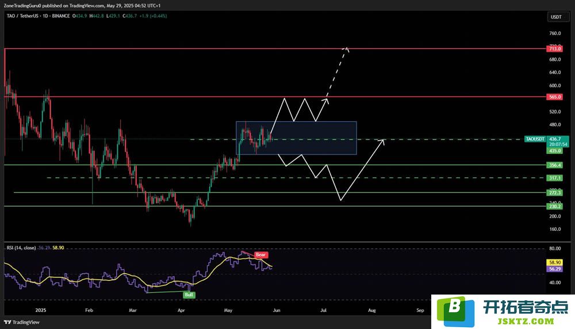Click the 520.0 tick on price axis
This screenshot has height=329, width=575.
click(555, 112)
